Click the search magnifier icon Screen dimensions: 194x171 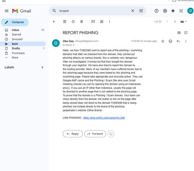[x=54, y=11]
